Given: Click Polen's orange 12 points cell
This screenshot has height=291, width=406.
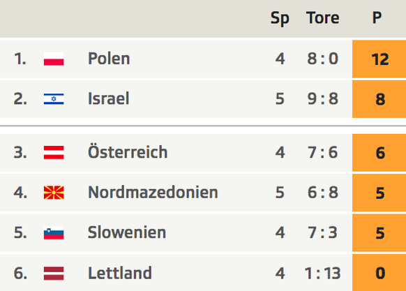Looking at the screenshot, I should (x=379, y=59).
